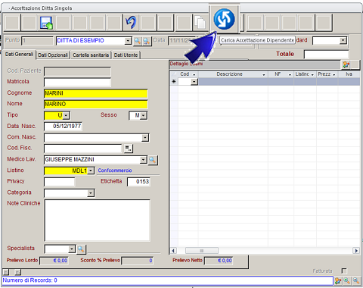Click the blue undo arrow toolbar icon
Viewport: 363px width, 288px height.
pos(131,22)
